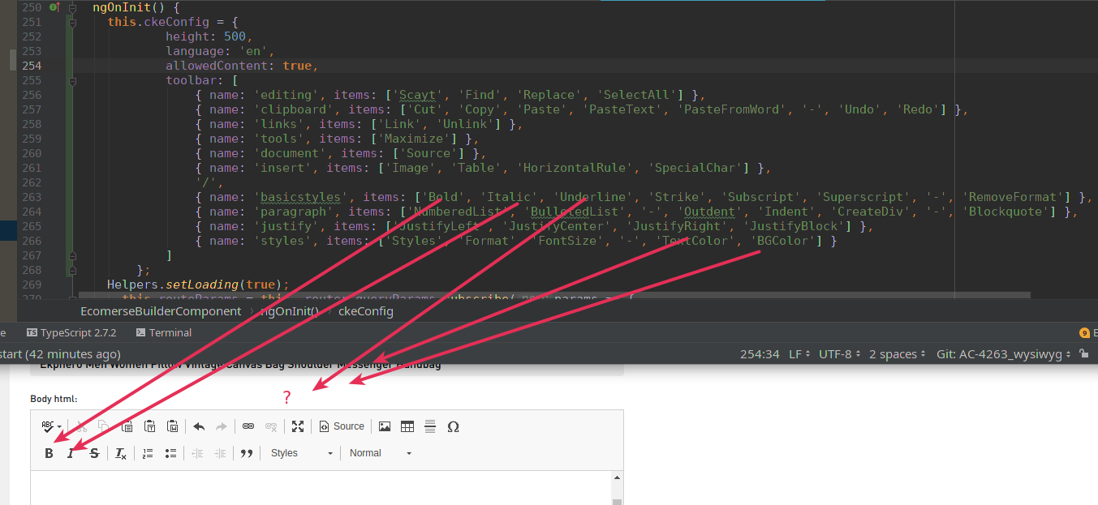This screenshot has height=505, width=1098.
Task: Switch the editor to Source mode
Action: 342,426
